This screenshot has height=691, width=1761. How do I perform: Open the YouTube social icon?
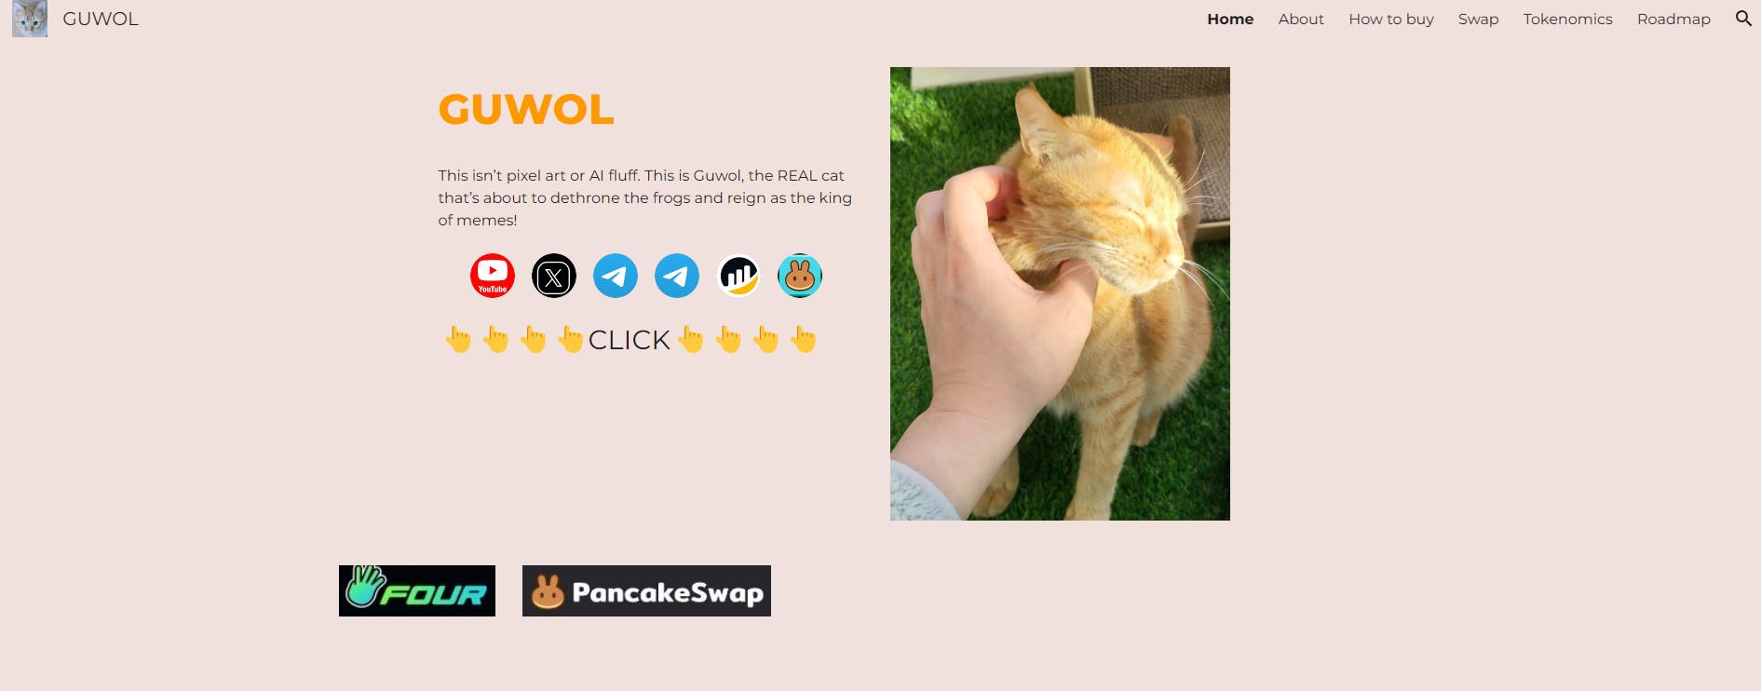[x=493, y=276]
